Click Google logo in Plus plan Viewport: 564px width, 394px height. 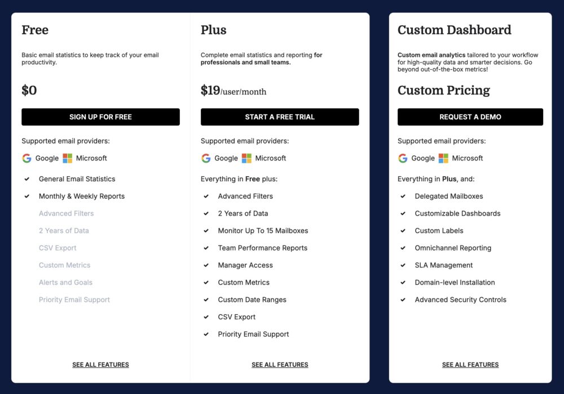206,158
